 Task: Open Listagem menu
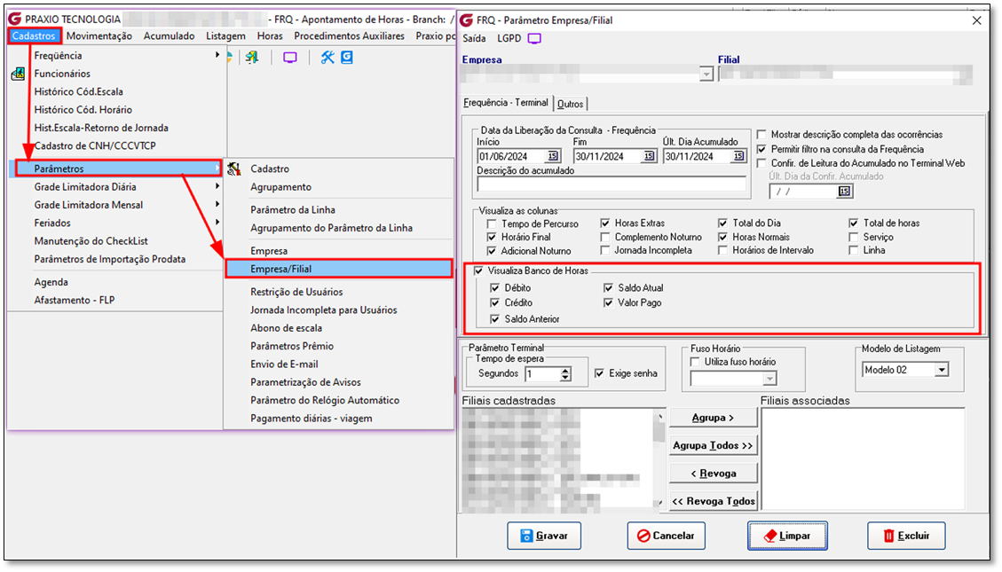point(225,35)
